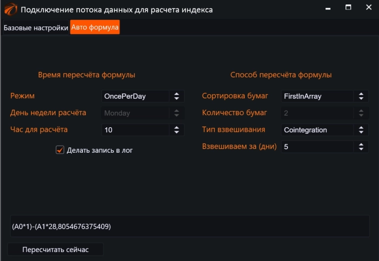Click Взвешиваем за (дни) spinner arrows
The image size is (379, 261).
[x=361, y=147]
